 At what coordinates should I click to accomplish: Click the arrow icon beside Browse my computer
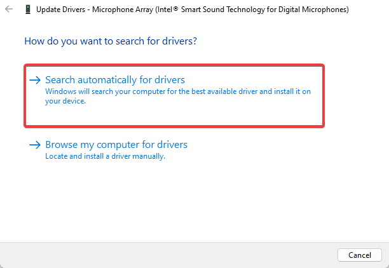[x=35, y=145]
